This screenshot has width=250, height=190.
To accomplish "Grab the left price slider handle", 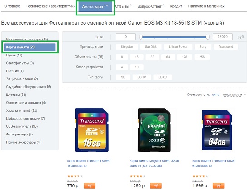I will tap(140, 37).
